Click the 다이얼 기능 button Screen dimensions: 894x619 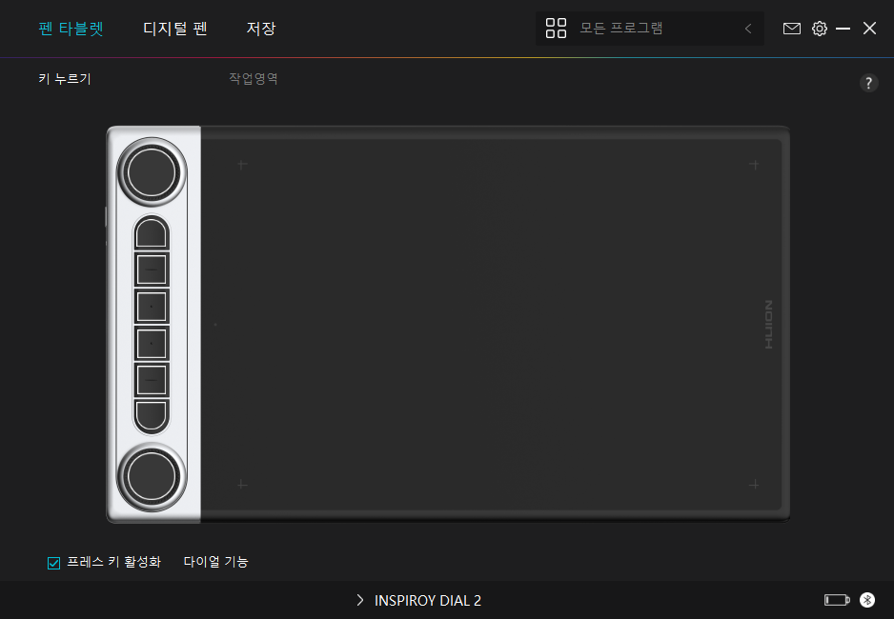click(x=216, y=562)
